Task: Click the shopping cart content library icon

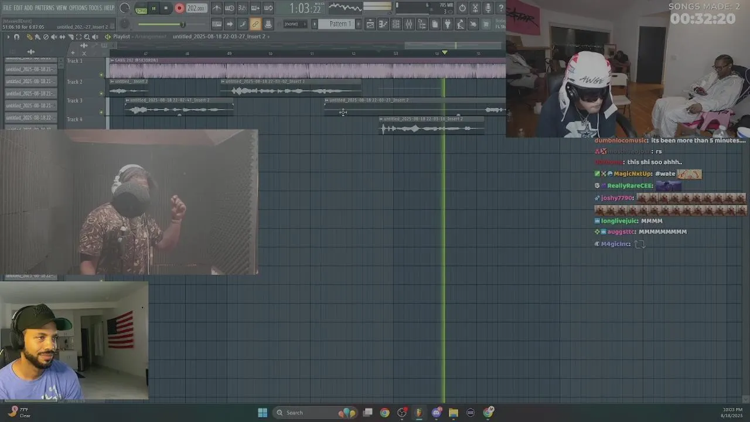Action: [486, 24]
